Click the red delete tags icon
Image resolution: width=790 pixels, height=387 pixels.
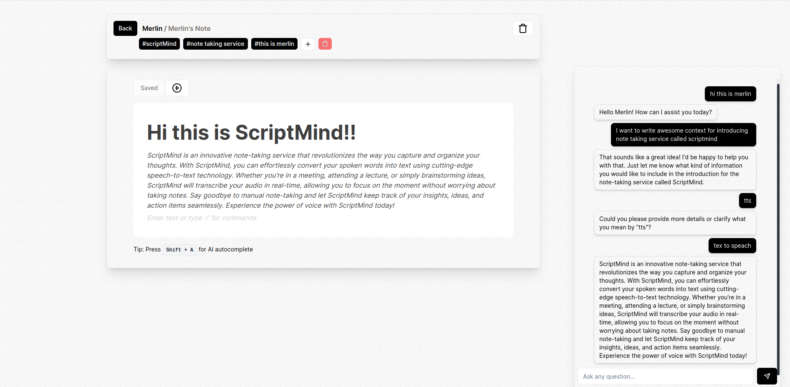point(325,44)
